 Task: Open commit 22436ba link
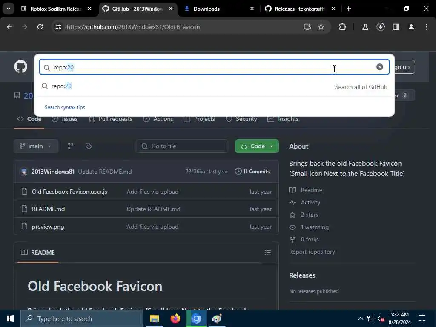[x=195, y=172]
